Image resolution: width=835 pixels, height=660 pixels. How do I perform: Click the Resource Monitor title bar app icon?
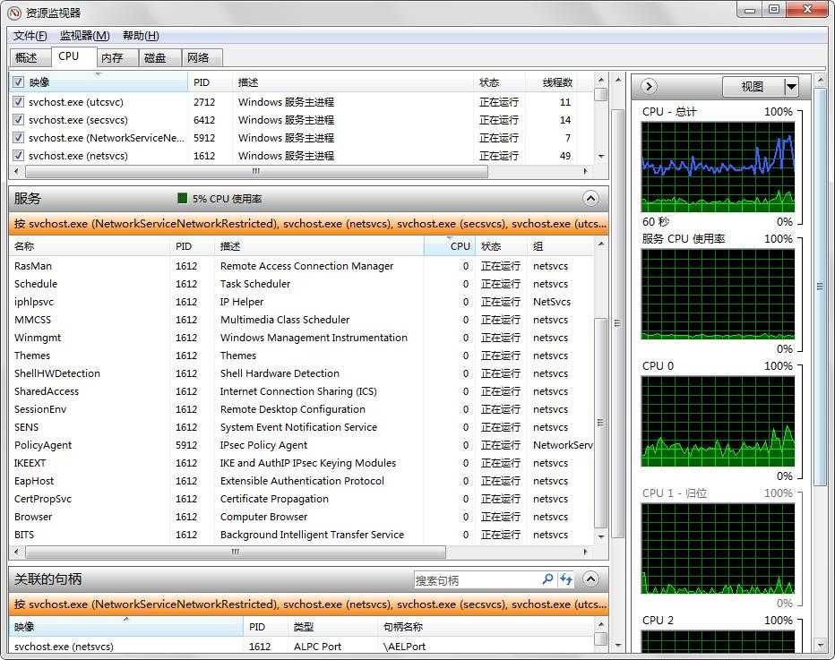(13, 13)
